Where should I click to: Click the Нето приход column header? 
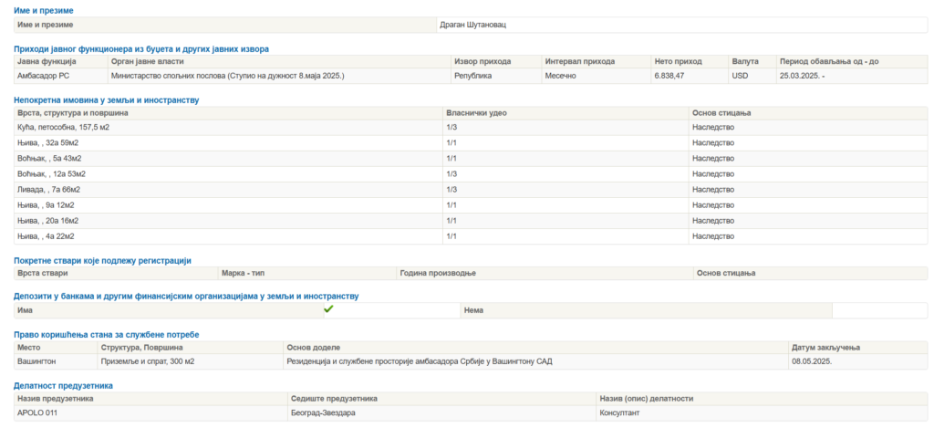pos(678,61)
